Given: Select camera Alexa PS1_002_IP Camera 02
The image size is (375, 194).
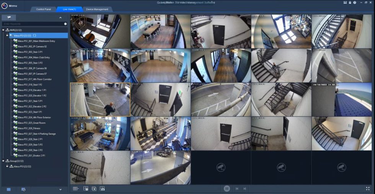Looking at the screenshot, I should coord(32,47).
